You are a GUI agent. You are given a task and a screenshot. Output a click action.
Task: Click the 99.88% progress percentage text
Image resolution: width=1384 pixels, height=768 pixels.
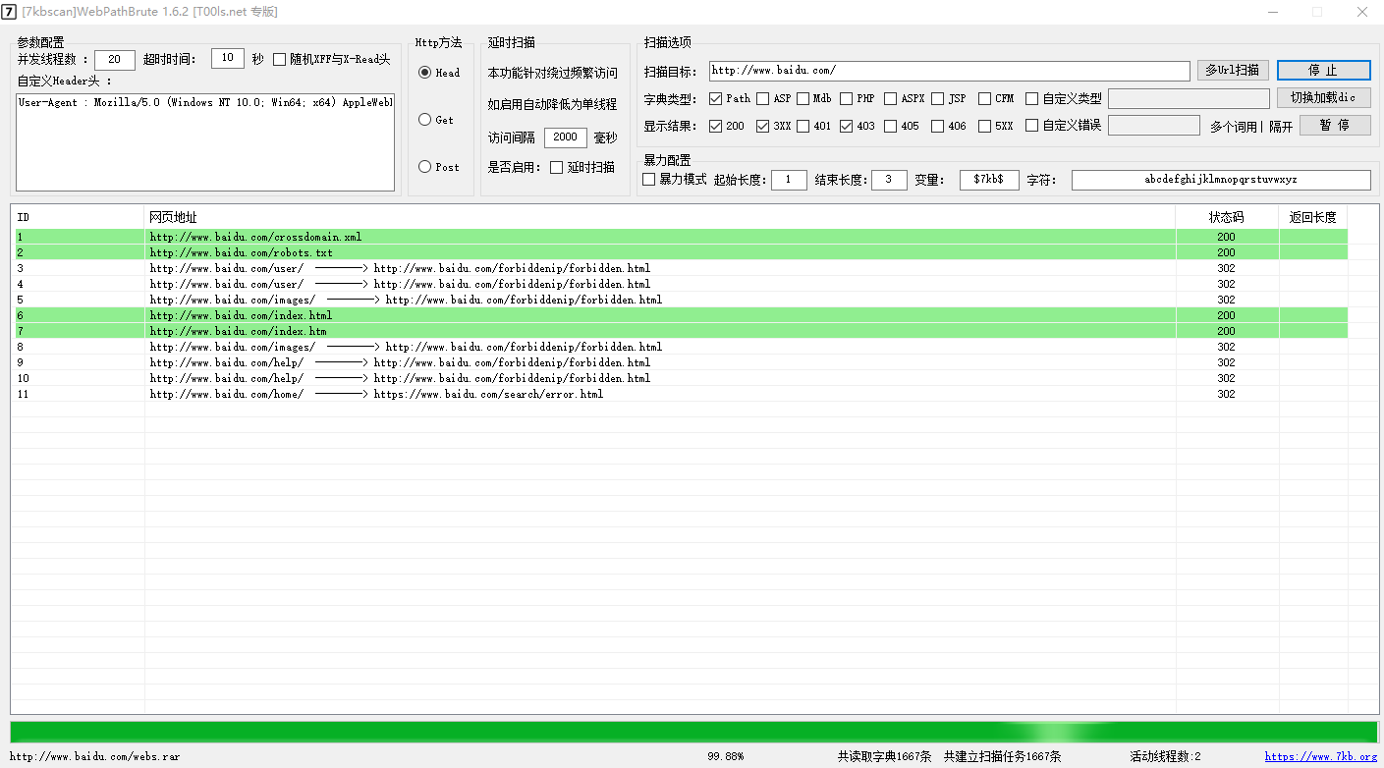(x=725, y=757)
